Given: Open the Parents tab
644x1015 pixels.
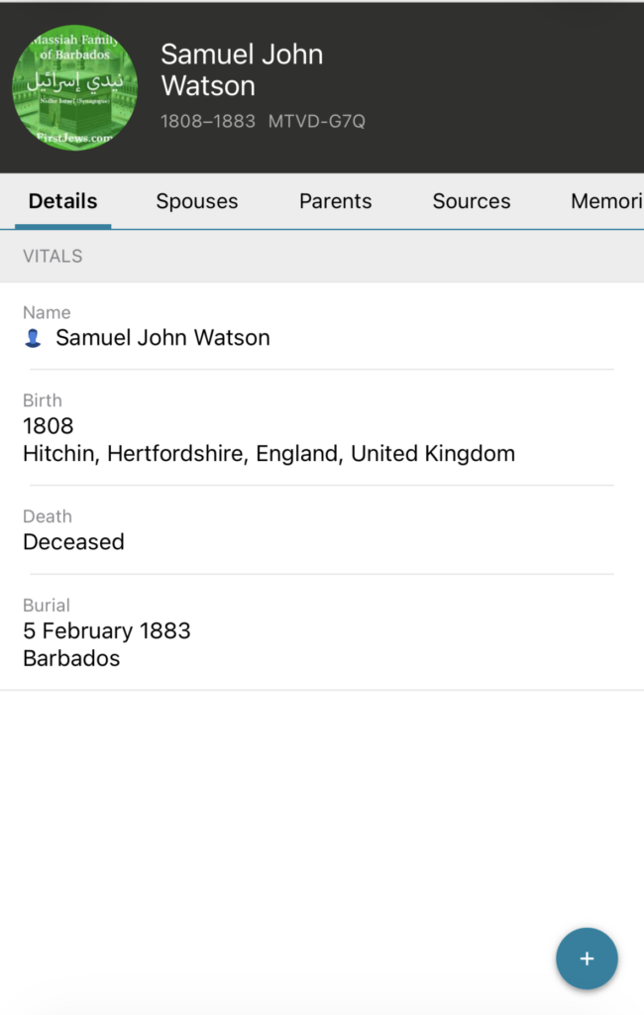Looking at the screenshot, I should 335,201.
